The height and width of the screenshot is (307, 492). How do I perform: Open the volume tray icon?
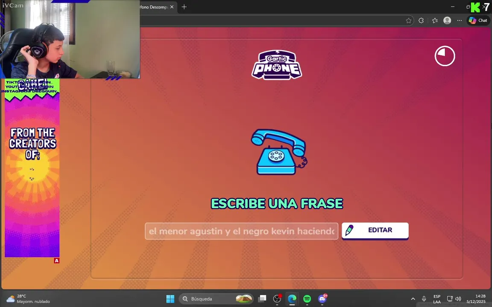pos(458,299)
